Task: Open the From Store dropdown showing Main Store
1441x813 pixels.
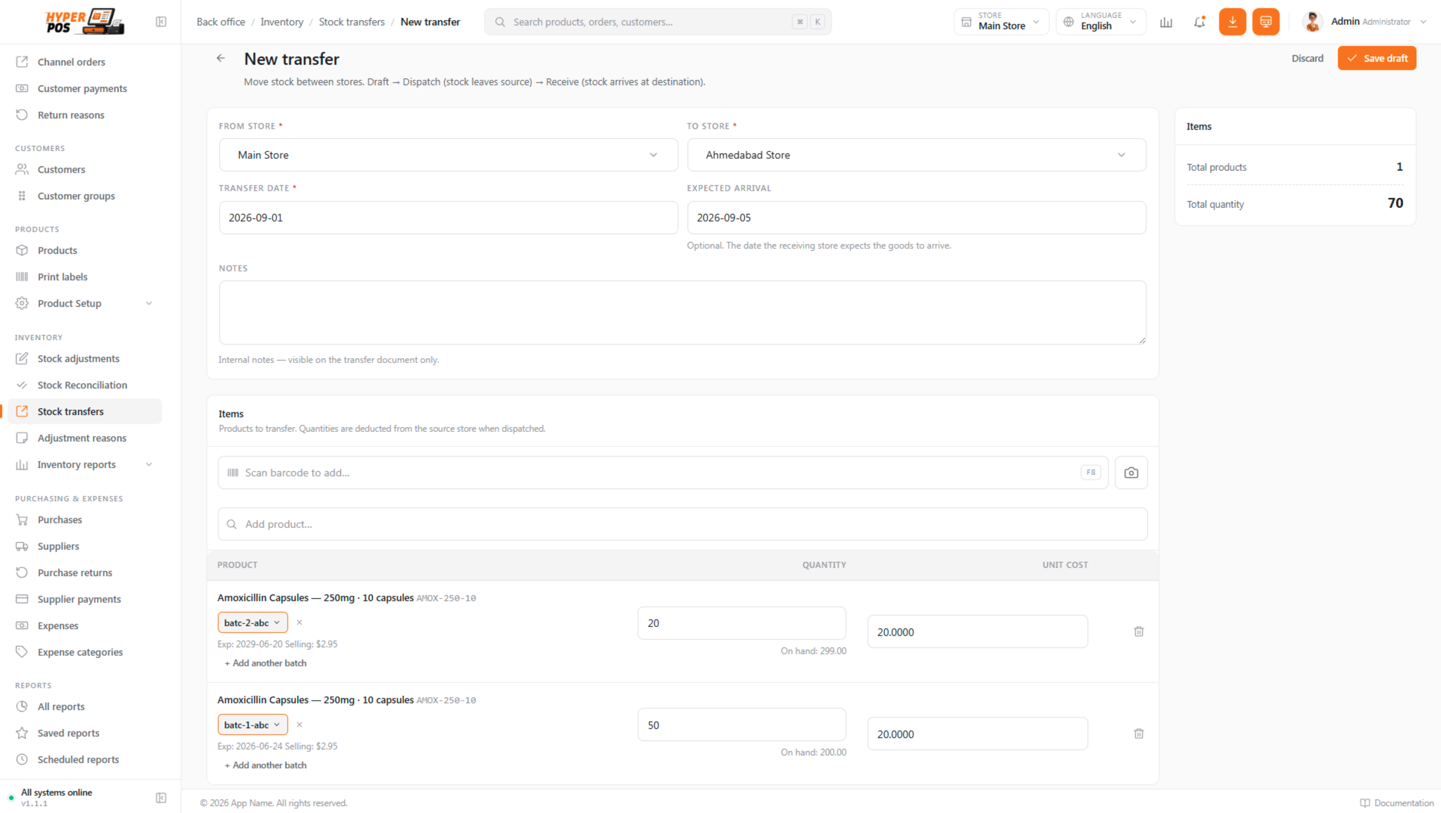Action: [x=448, y=155]
